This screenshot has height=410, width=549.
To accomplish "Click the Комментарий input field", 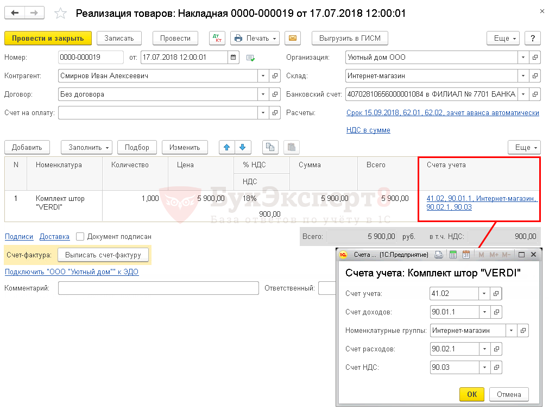I will coord(158,288).
